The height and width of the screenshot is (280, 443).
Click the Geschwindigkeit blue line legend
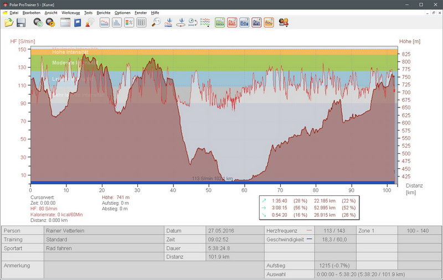pyautogui.click(x=308, y=240)
